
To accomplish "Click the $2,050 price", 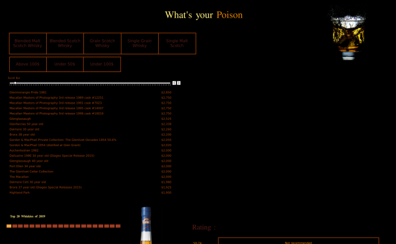I will click(x=166, y=140).
